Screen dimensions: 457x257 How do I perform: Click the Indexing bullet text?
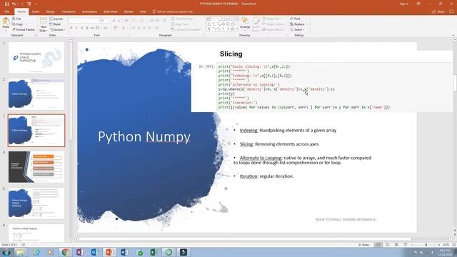[x=288, y=130]
